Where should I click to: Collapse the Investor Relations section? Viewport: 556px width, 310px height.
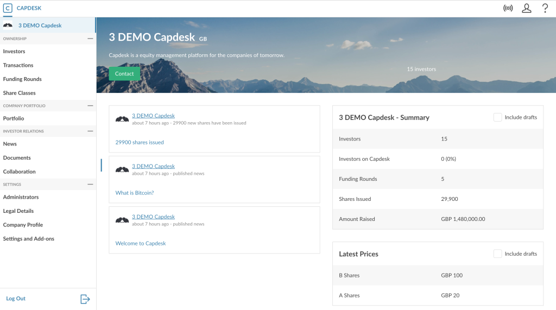pos(90,131)
